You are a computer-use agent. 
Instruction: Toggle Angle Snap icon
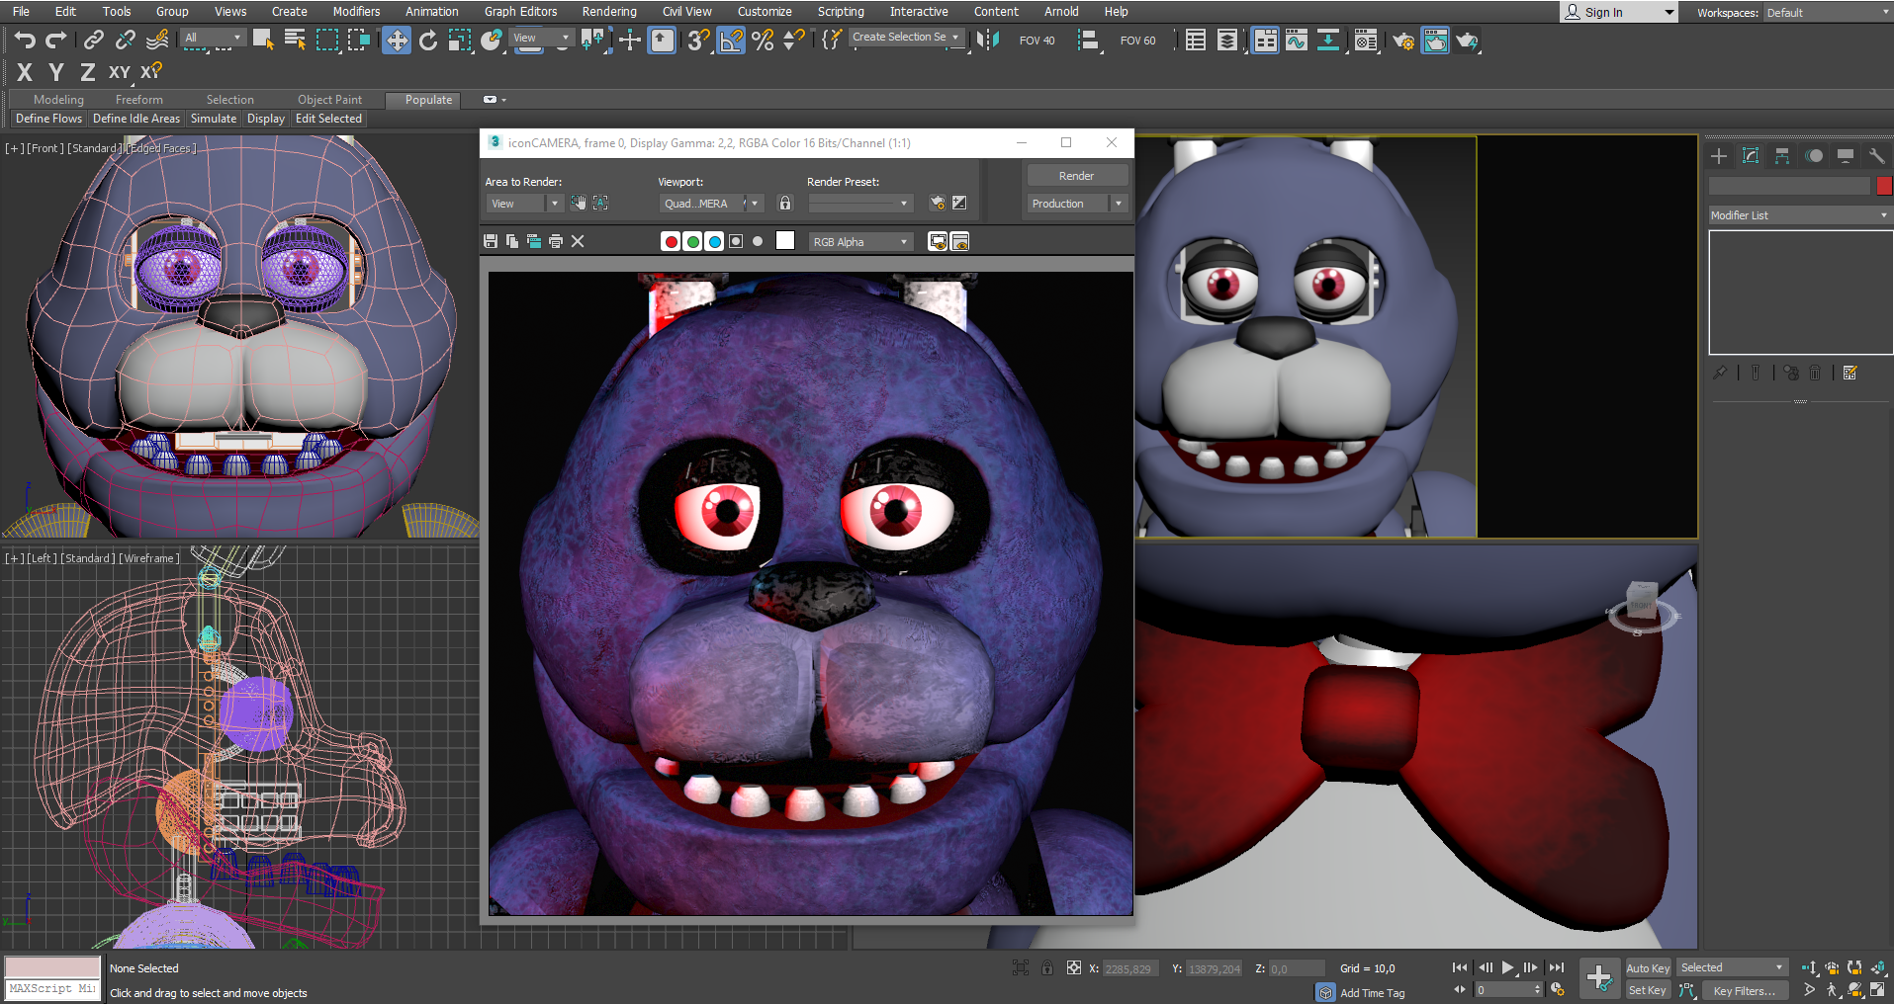(x=731, y=41)
